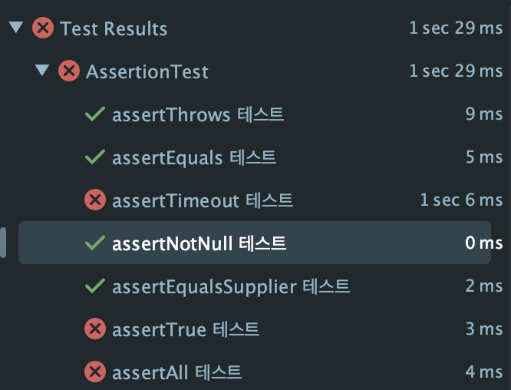
Task: Collapse the AssertionTest class node
Action: pos(42,71)
